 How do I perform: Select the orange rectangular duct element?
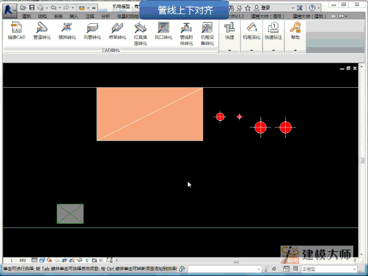pyautogui.click(x=150, y=114)
